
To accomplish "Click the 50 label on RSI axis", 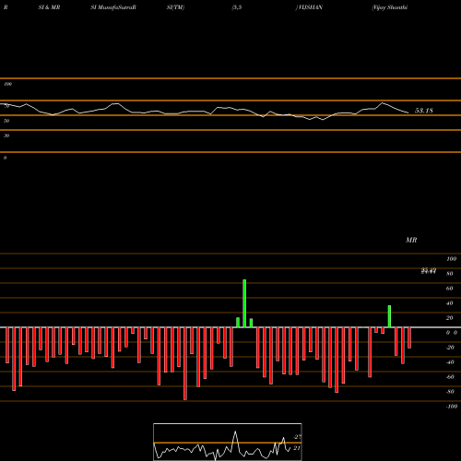I will coord(6,121).
